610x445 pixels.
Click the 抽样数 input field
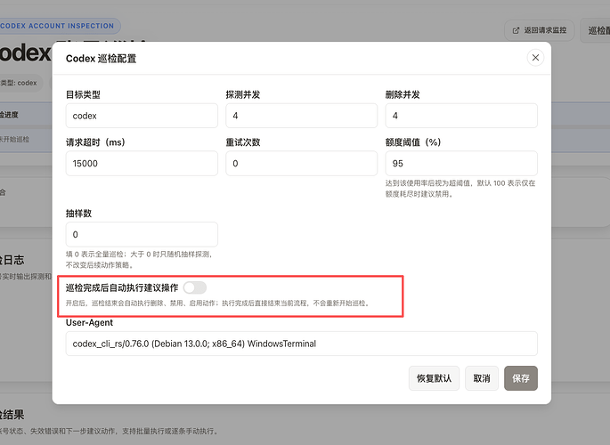click(x=142, y=234)
